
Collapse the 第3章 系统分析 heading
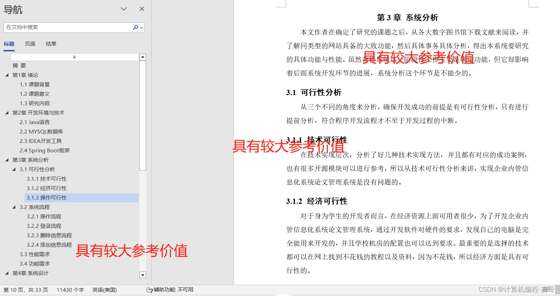7,160
